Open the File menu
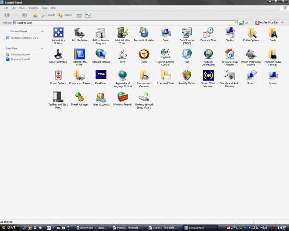Image resolution: width=289 pixels, height=231 pixels. point(6,8)
